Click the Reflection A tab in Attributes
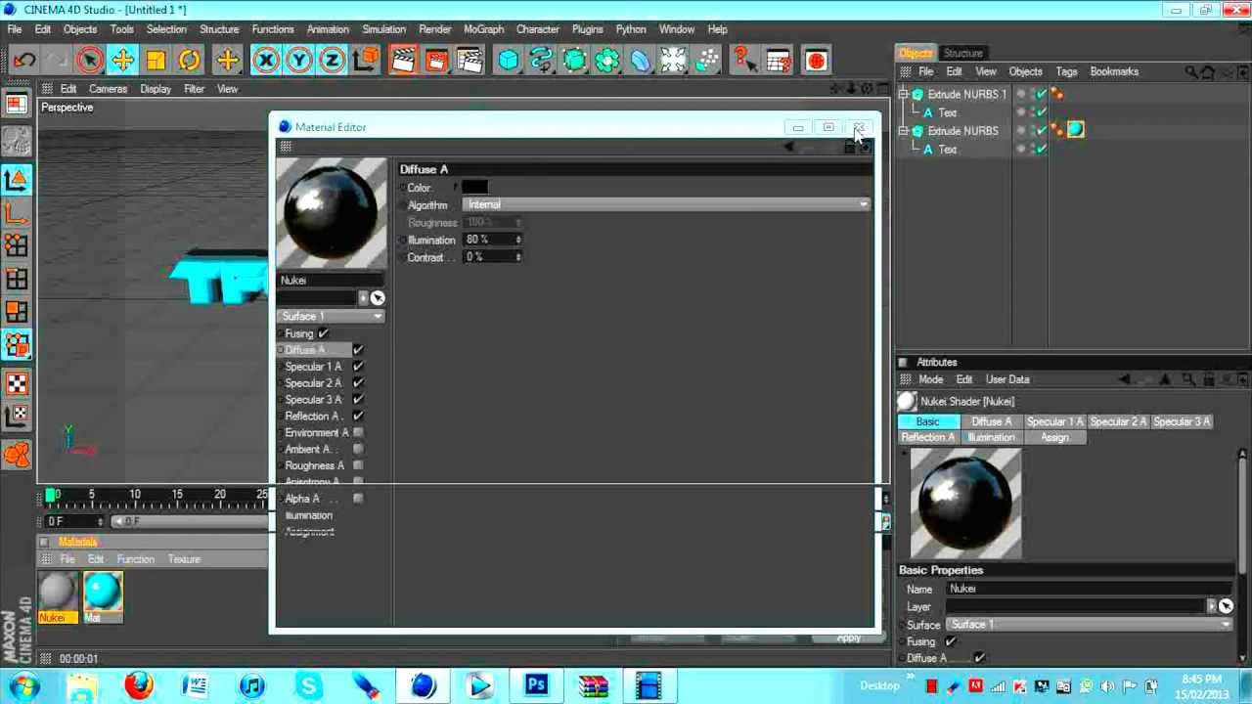The height and width of the screenshot is (704, 1252). point(927,437)
